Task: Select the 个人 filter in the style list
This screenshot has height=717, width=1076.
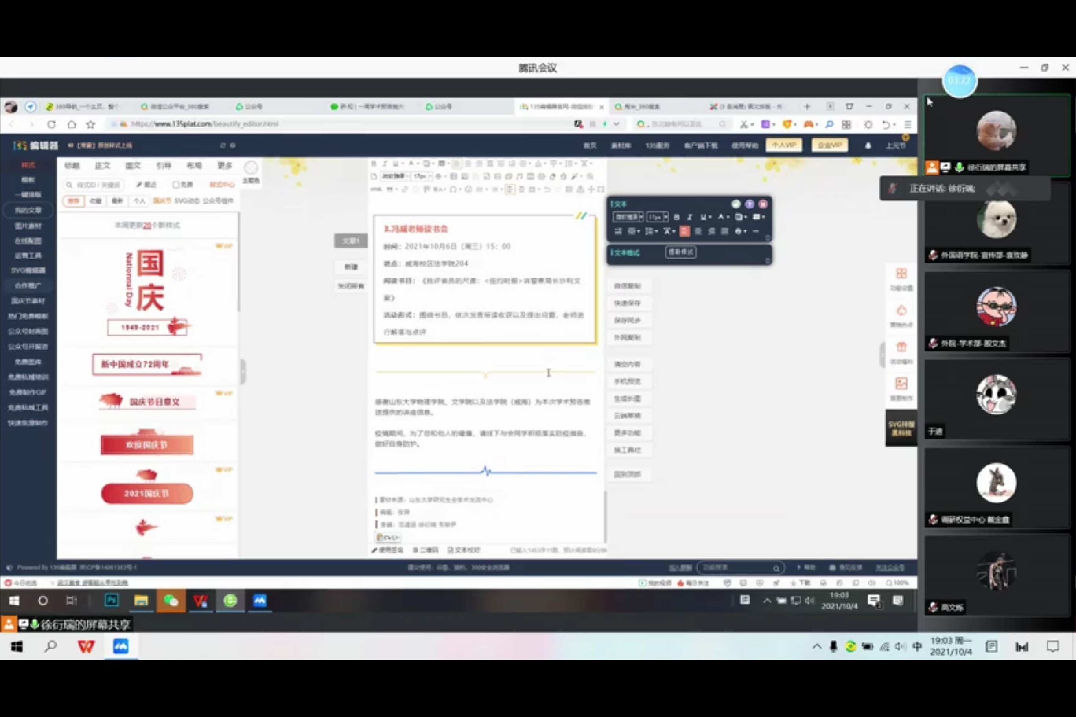Action: 139,201
